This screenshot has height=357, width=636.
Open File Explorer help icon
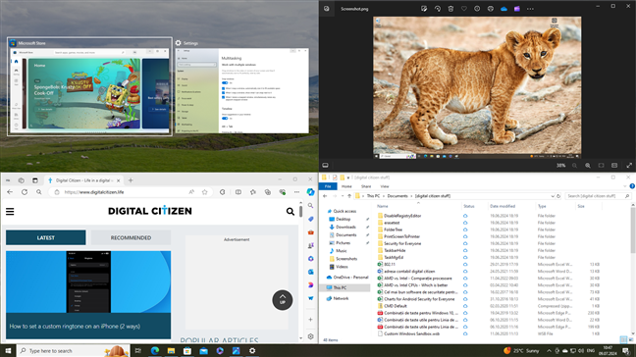tap(632, 186)
